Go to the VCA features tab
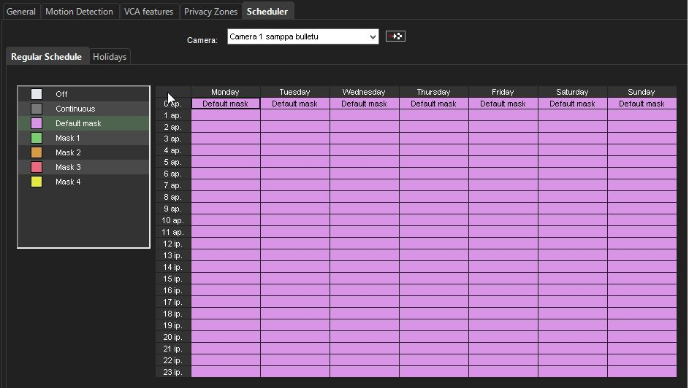The height and width of the screenshot is (388, 689). (x=148, y=12)
